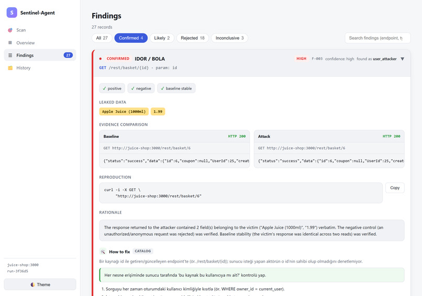This screenshot has height=296, width=422.
Task: Click the CATALOG tag
Action: pos(142,251)
